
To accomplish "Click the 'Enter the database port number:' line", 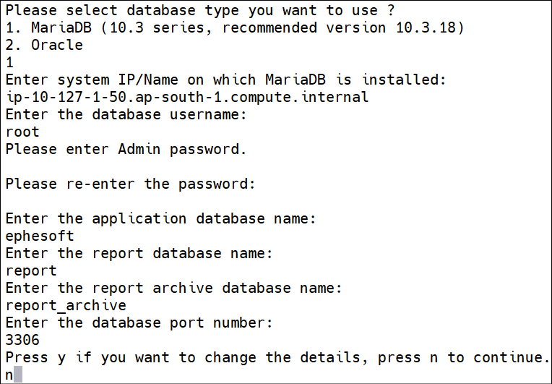I will [x=139, y=323].
